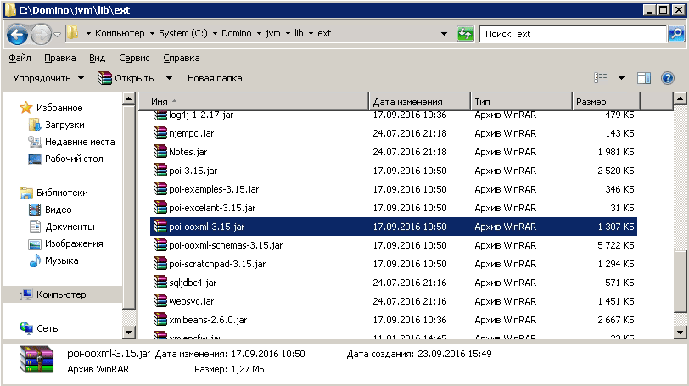Open the Упорядочить dropdown menu
689x386 pixels.
pyautogui.click(x=48, y=78)
